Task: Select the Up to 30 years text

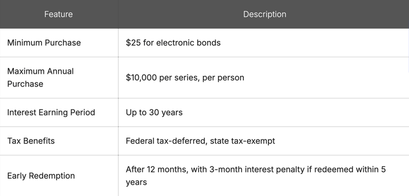Action: click(154, 113)
